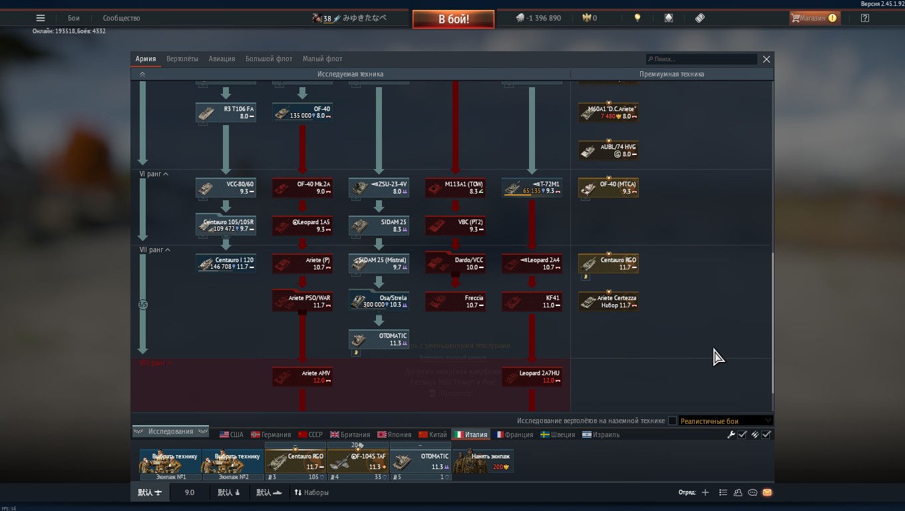
Task: Select the OF-40 135 000 vehicle
Action: point(302,112)
